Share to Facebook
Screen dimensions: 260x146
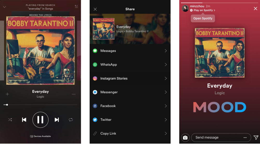tap(130, 106)
